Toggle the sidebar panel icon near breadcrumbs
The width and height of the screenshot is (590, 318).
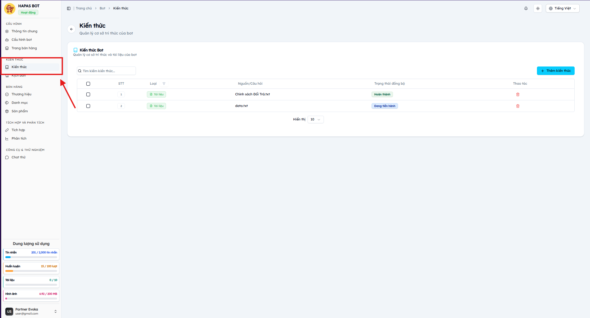coord(69,8)
